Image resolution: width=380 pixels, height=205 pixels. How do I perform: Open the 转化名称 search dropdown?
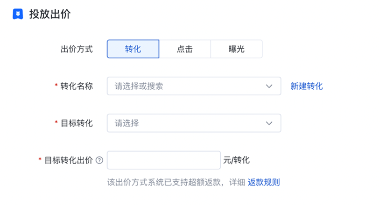click(187, 86)
